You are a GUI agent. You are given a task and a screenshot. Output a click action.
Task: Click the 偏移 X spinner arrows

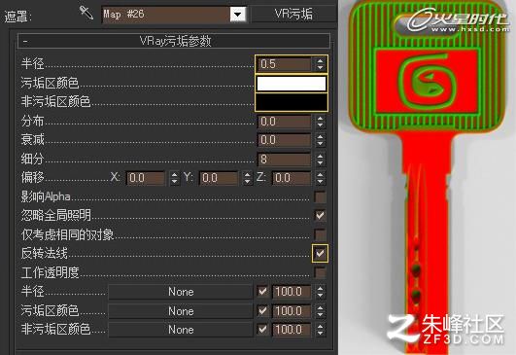pos(174,178)
